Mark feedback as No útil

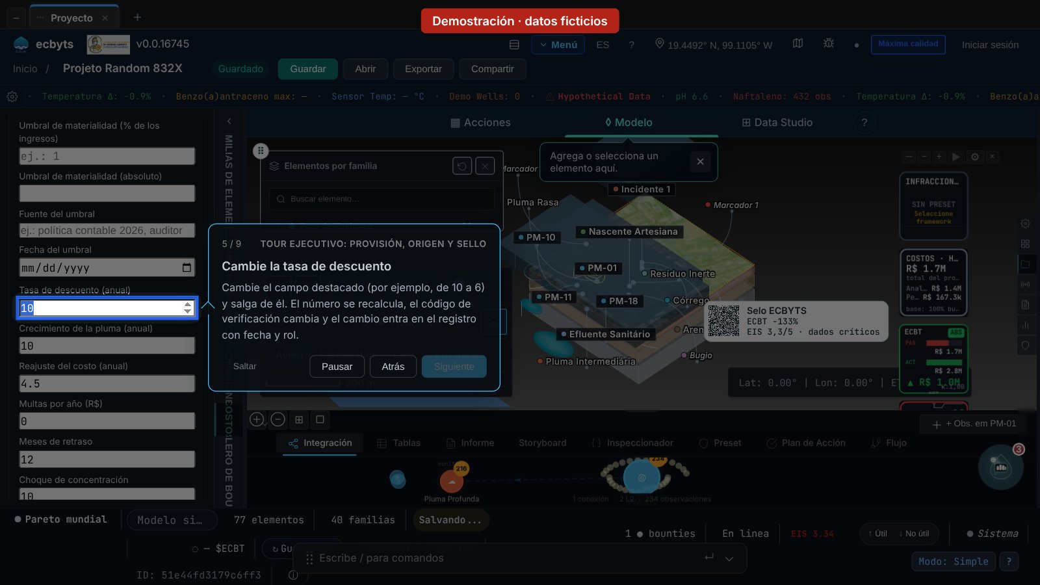coord(914,534)
